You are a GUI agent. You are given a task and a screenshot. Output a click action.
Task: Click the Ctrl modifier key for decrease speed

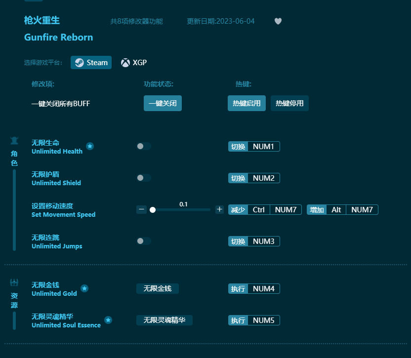259,210
